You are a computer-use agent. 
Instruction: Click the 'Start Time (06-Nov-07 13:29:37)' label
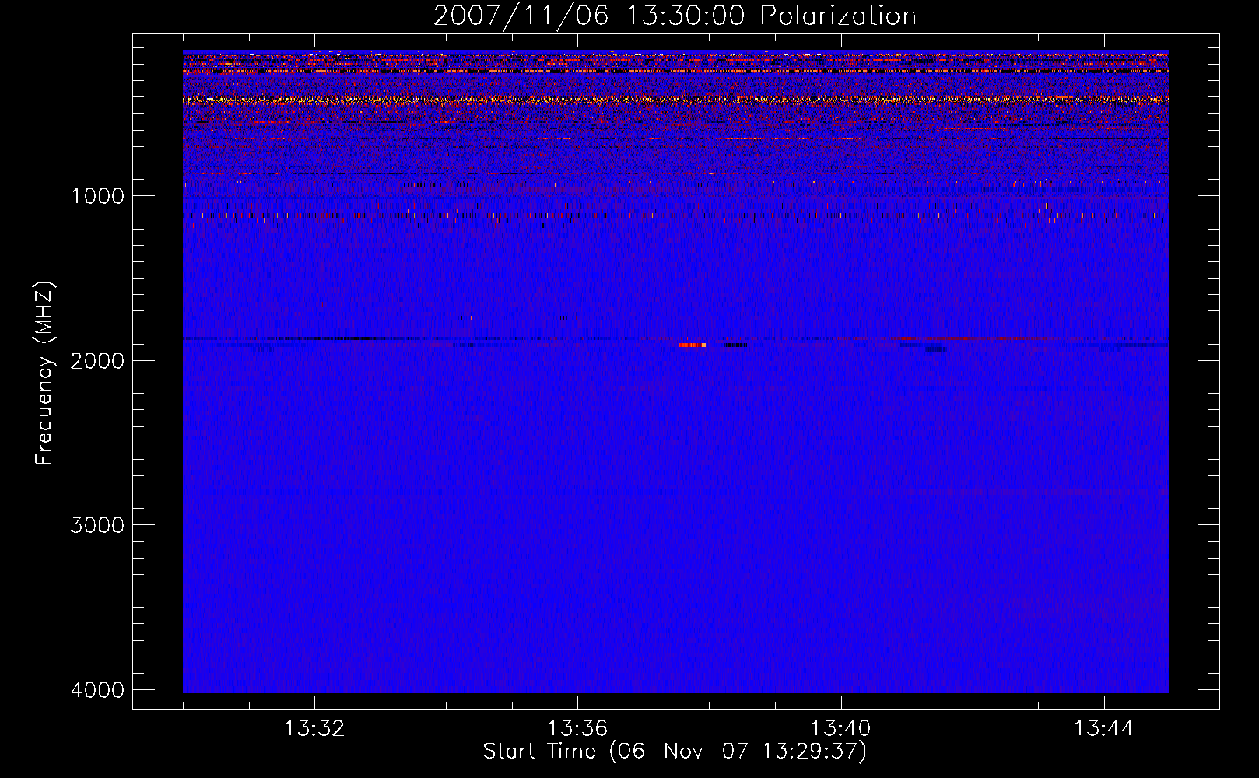pos(675,752)
